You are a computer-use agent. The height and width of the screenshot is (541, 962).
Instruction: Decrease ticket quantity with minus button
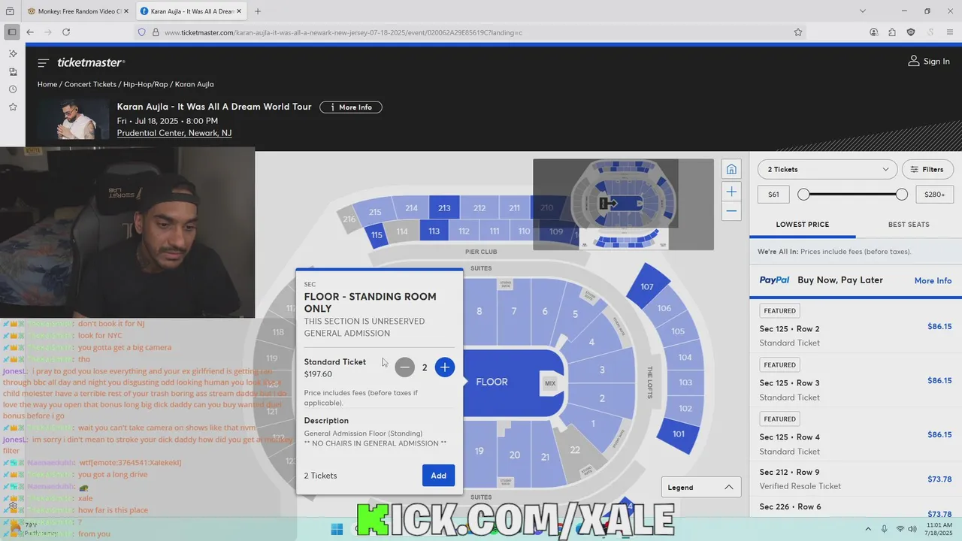[405, 367]
